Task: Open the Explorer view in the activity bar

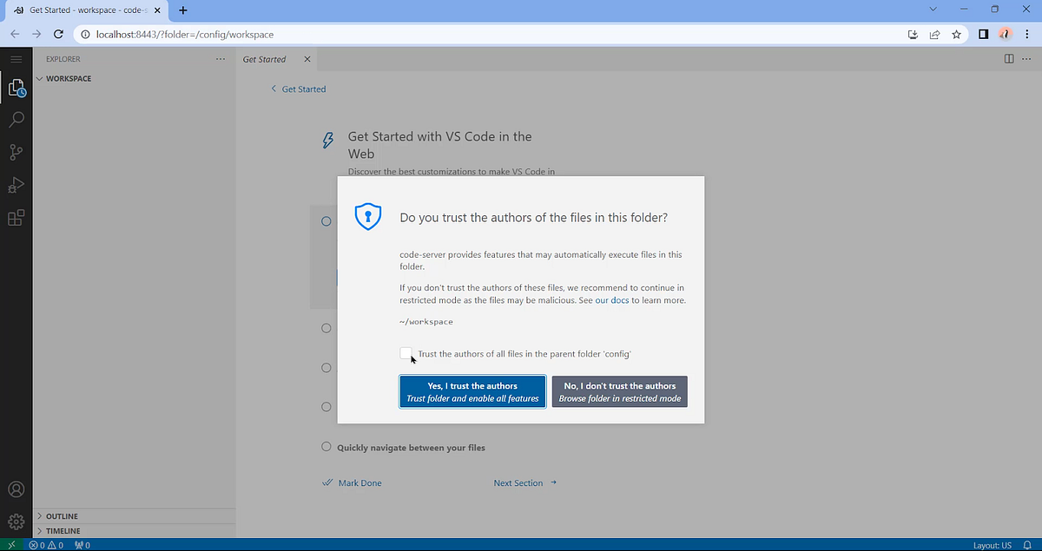Action: tap(16, 87)
